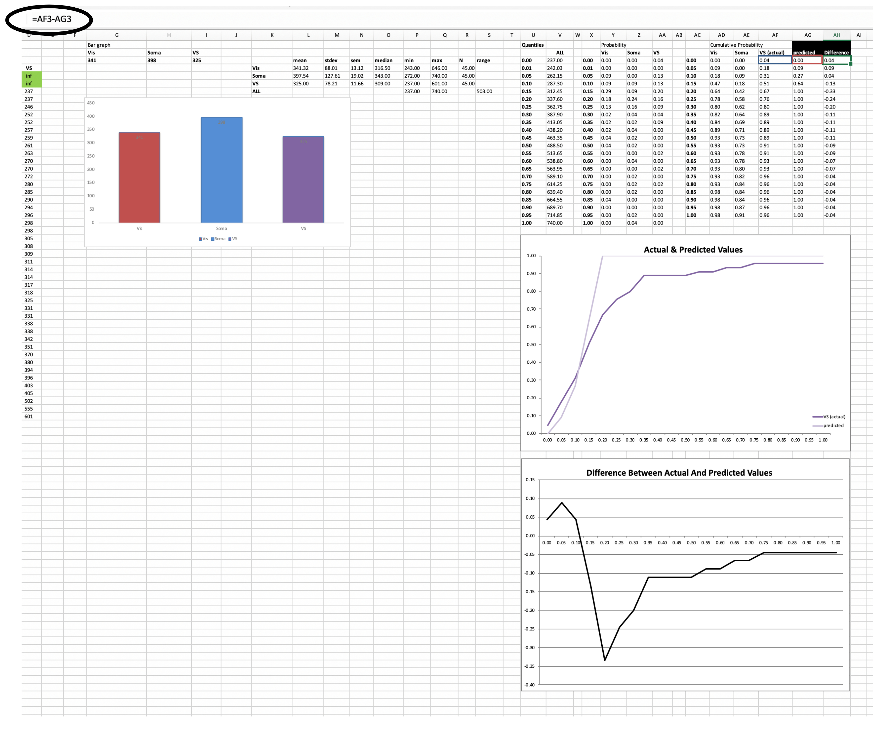
Task: Select the black 'Difference' header cell
Action: (x=836, y=52)
